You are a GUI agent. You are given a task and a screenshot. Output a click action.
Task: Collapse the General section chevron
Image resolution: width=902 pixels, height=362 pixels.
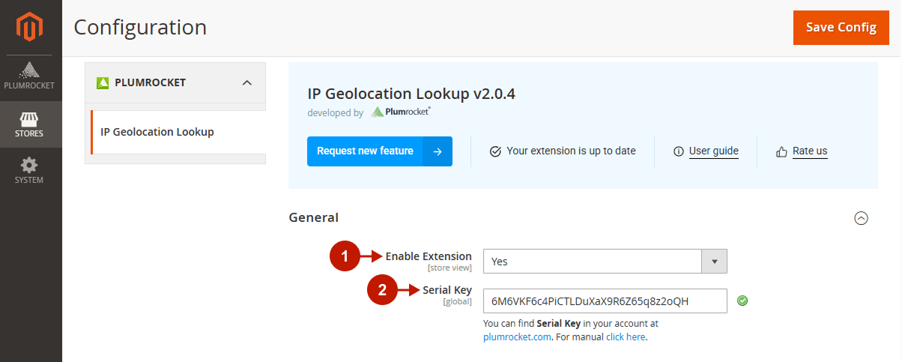(x=862, y=218)
